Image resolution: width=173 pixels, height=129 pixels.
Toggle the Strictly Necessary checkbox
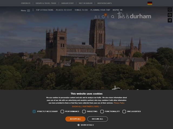click(x=34, y=112)
